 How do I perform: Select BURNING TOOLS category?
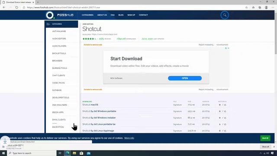(60, 68)
